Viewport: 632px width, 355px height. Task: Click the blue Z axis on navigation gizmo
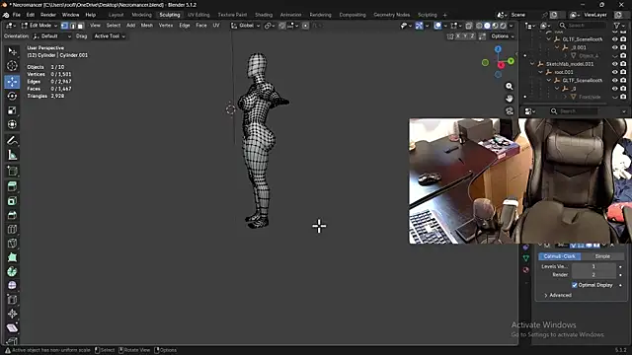tap(498, 49)
